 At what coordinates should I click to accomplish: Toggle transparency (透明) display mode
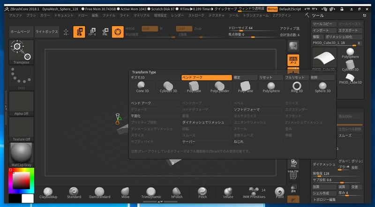coord(293,189)
